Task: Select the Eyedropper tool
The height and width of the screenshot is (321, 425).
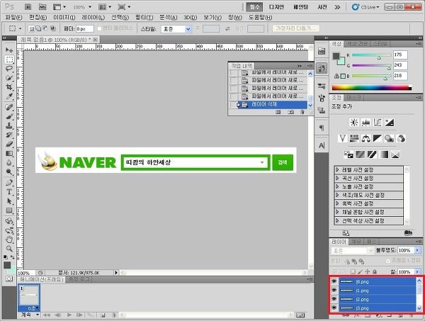Action: point(9,96)
